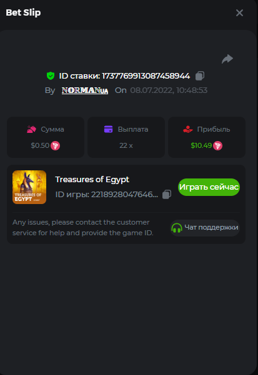The image size is (258, 375).
Task: Open the NORMANUA user profile
Action: tap(85, 90)
